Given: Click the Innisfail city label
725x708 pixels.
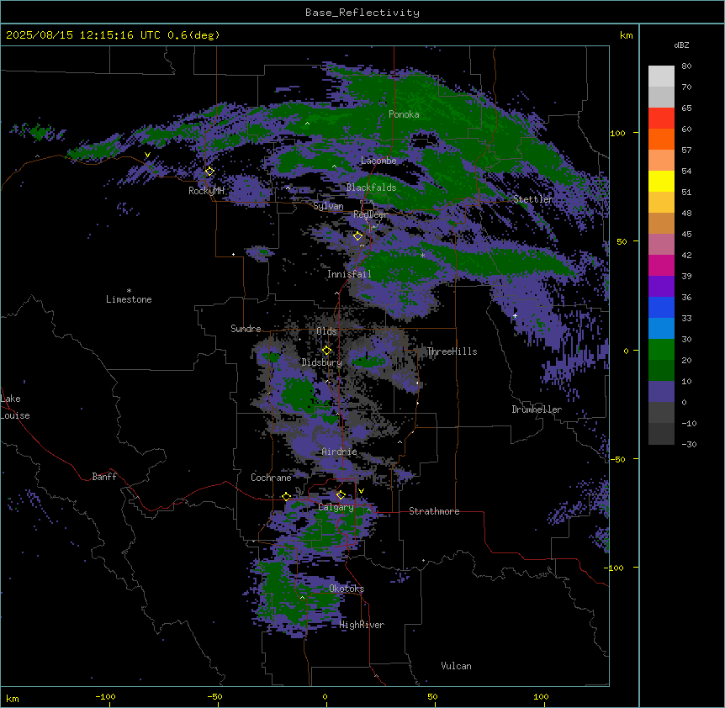Looking at the screenshot, I should (x=349, y=274).
